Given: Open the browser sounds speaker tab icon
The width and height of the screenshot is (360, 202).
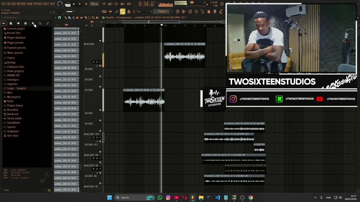Looking at the screenshot, I should pyautogui.click(x=18, y=23).
